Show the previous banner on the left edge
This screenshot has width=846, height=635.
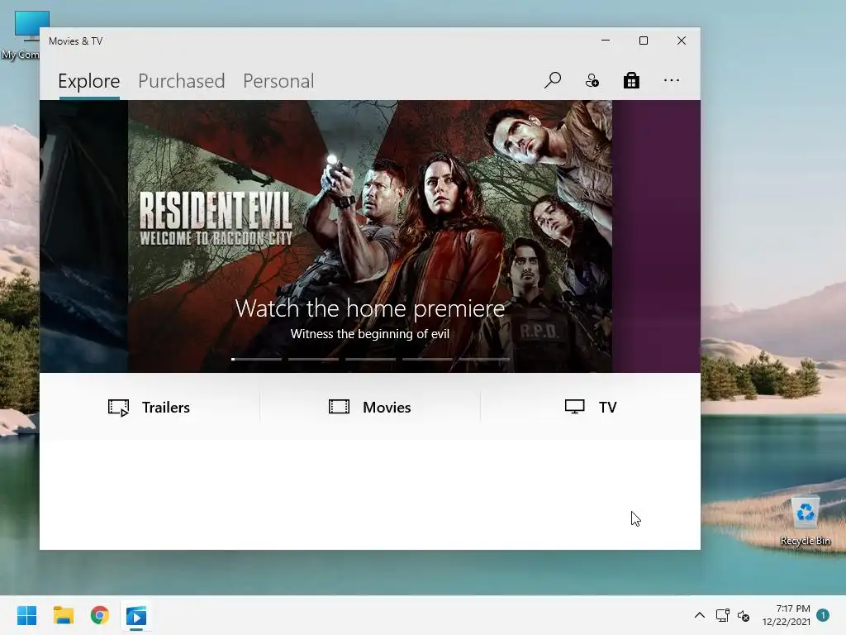click(x=83, y=236)
